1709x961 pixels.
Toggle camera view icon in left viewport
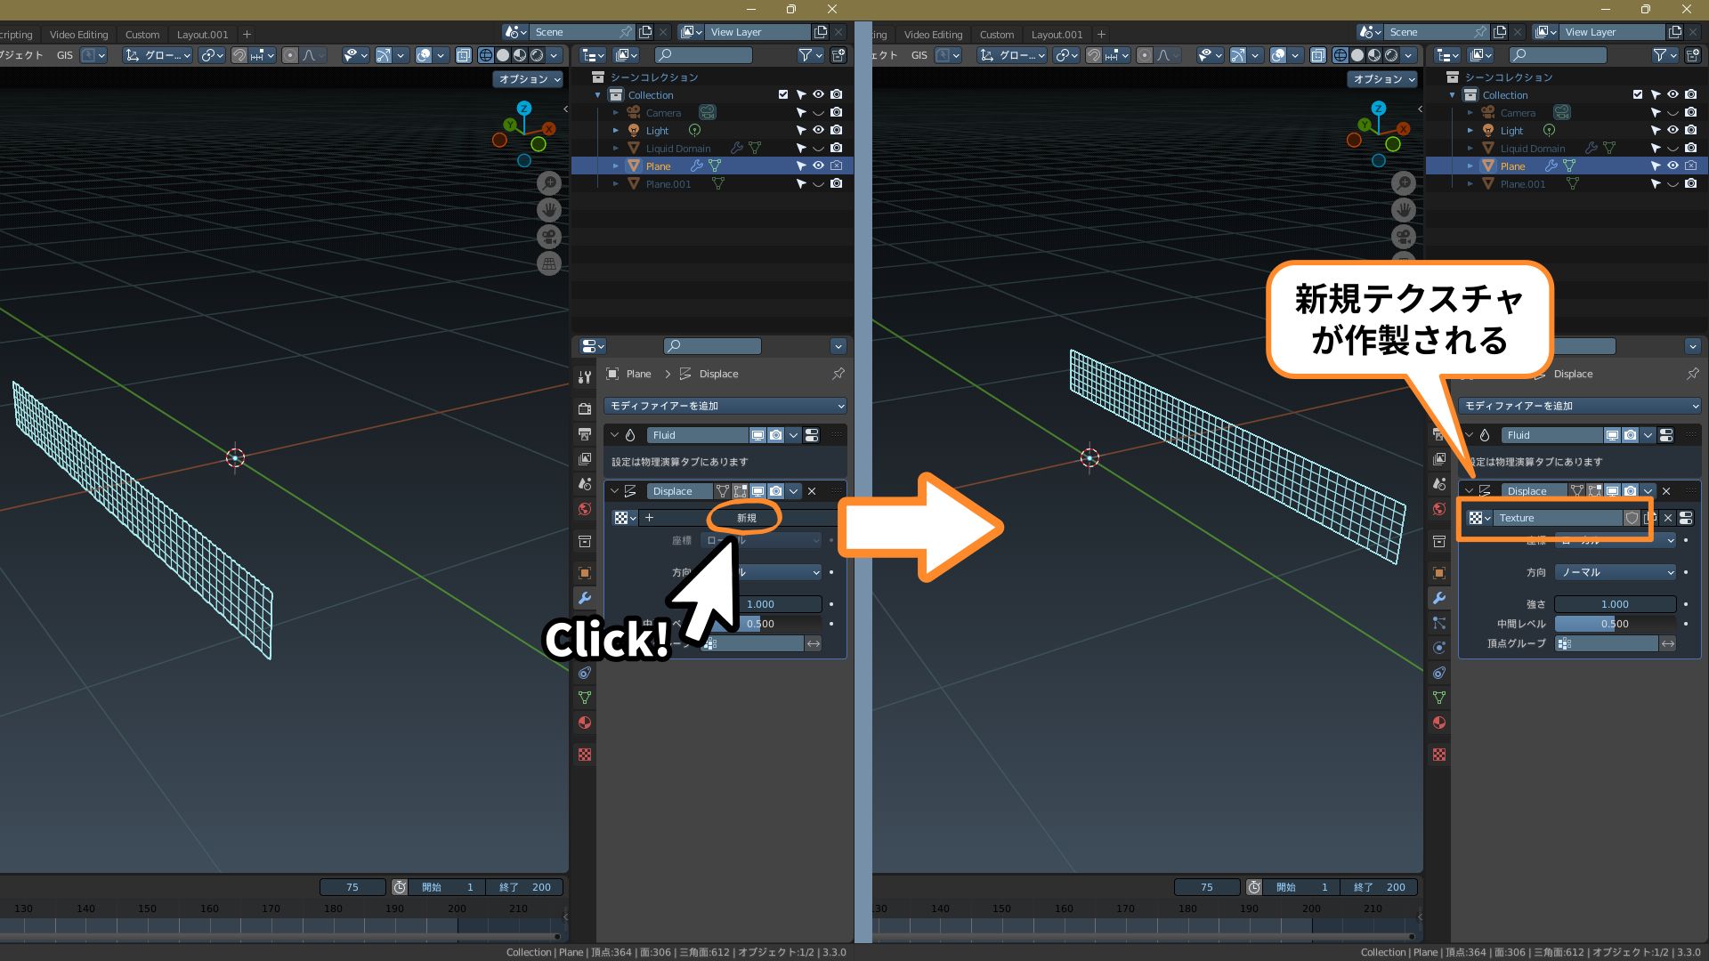pyautogui.click(x=549, y=238)
